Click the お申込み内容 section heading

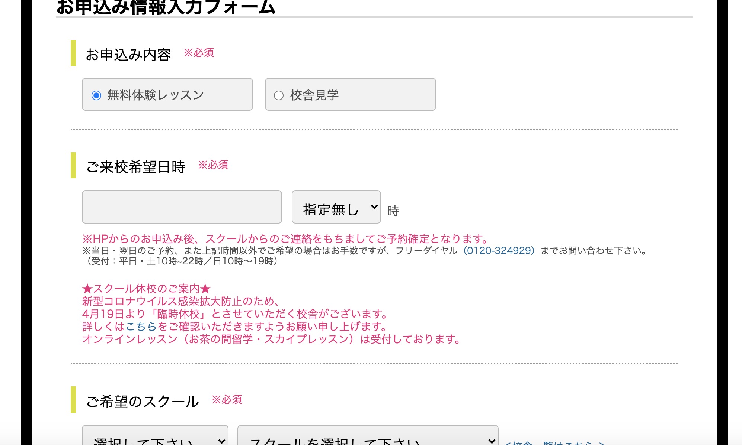coord(128,55)
